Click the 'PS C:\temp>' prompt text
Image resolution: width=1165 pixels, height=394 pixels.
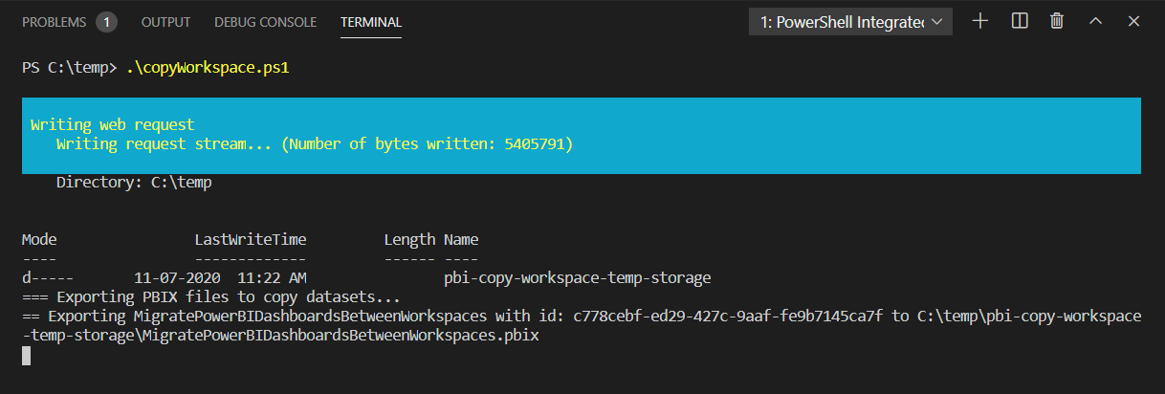(69, 68)
